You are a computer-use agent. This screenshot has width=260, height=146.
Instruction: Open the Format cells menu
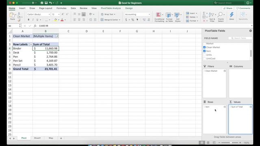tap(192, 21)
